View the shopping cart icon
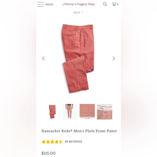 coord(114,4)
